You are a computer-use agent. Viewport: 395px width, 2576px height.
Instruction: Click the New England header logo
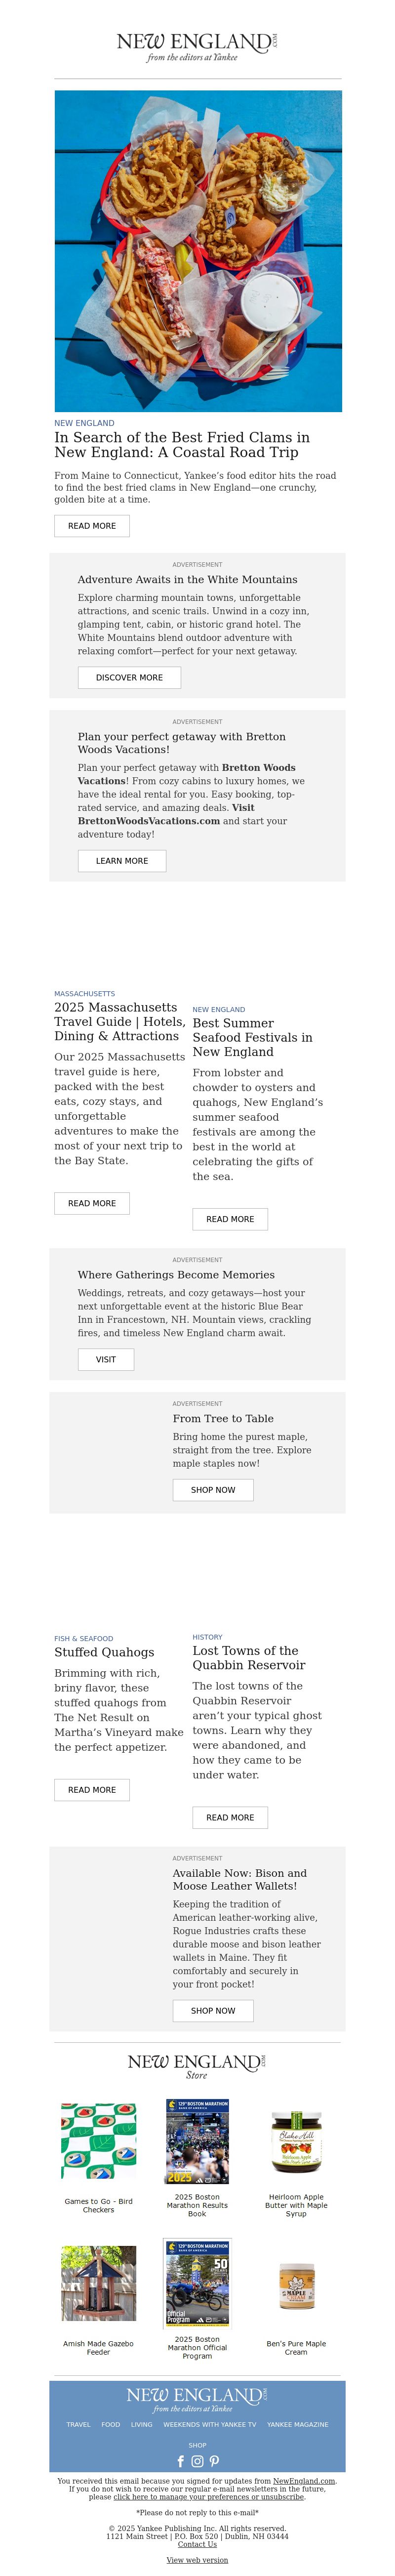[x=197, y=46]
